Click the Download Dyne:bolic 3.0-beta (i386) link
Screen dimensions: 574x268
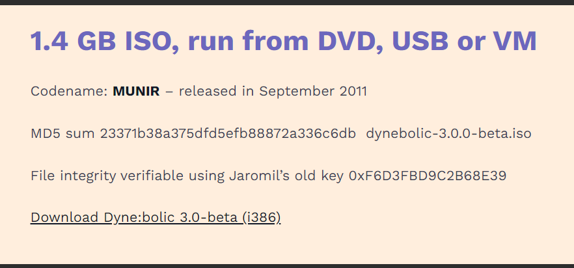click(x=155, y=217)
